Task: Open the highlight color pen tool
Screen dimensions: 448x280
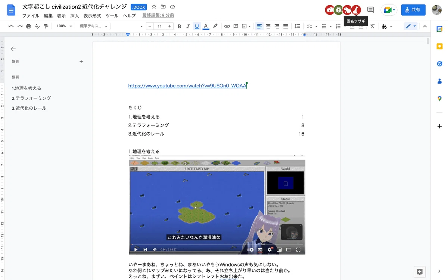Action: point(215,26)
